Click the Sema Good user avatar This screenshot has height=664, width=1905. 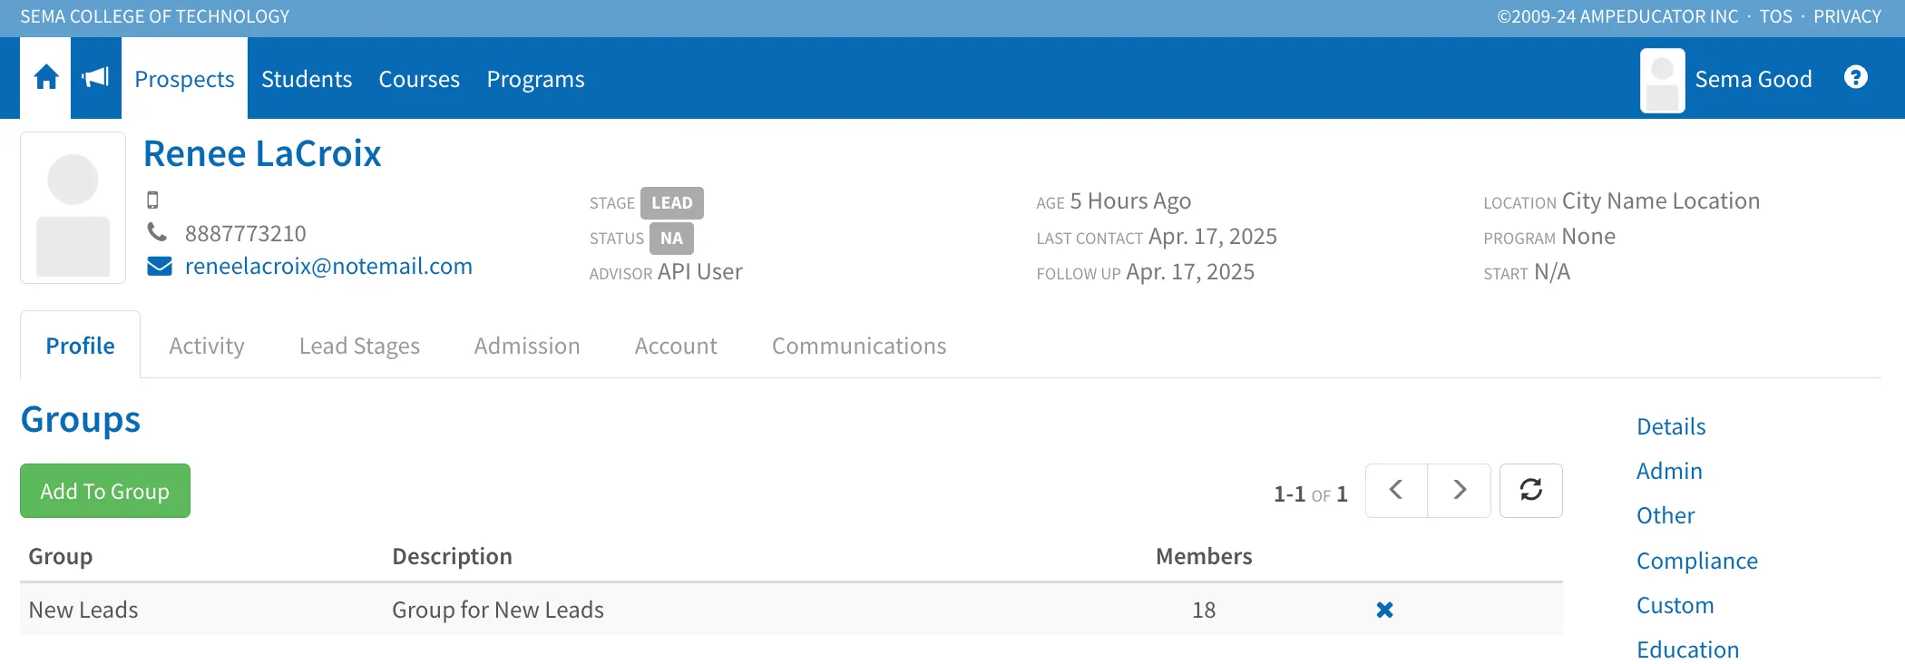click(x=1662, y=80)
